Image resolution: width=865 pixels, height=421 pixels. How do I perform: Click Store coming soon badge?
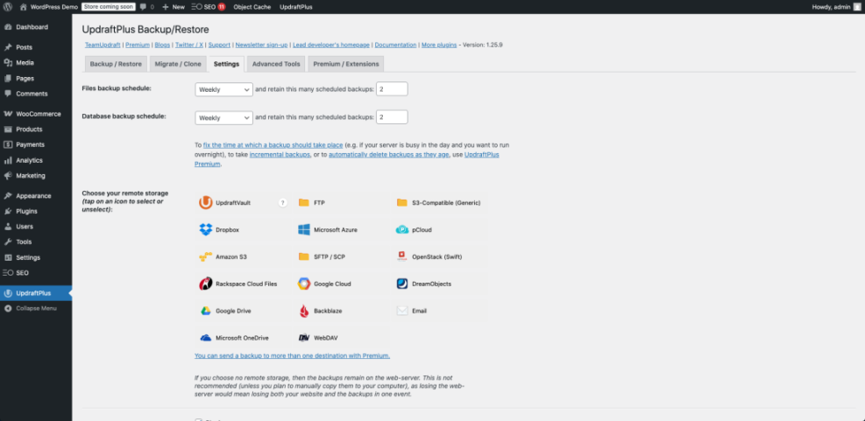[x=109, y=7]
